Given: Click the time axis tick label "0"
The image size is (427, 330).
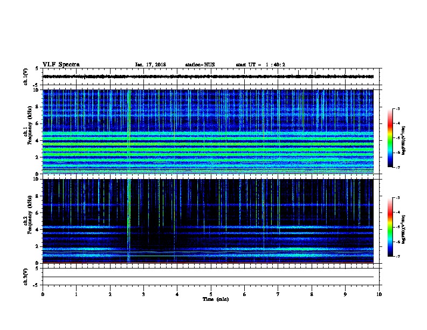Looking at the screenshot, I should point(43,294).
